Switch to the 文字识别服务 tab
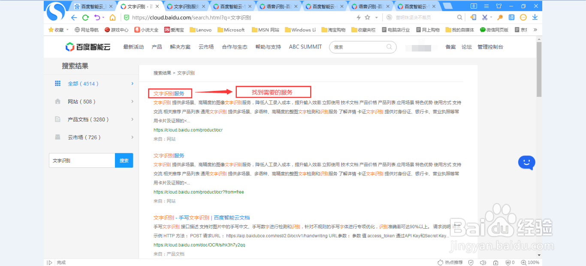Image resolution: width=586 pixels, height=266 pixels. tap(186, 6)
